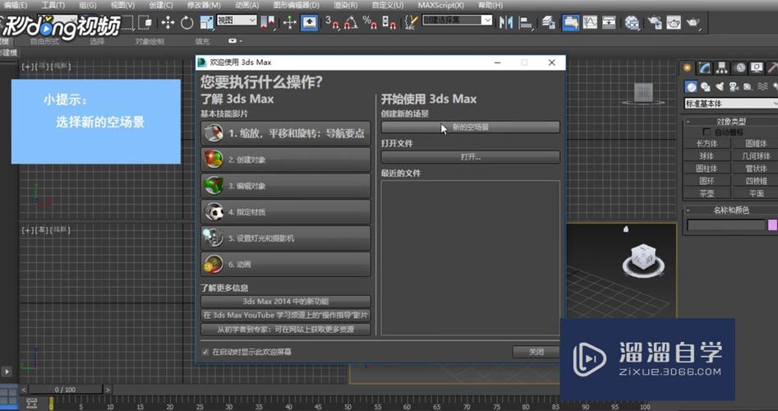Screen dimensions: 778x411
Task: Open Edit Named Selection Sets icon
Action: coord(411,22)
